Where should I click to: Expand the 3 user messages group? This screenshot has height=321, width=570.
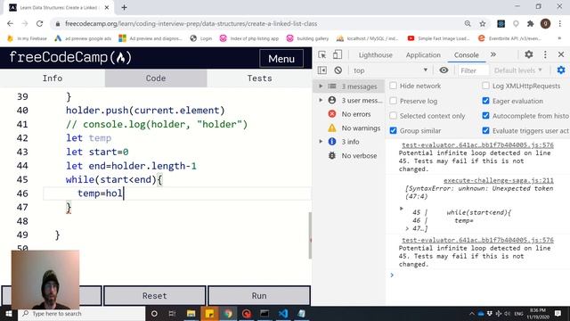[x=321, y=100]
